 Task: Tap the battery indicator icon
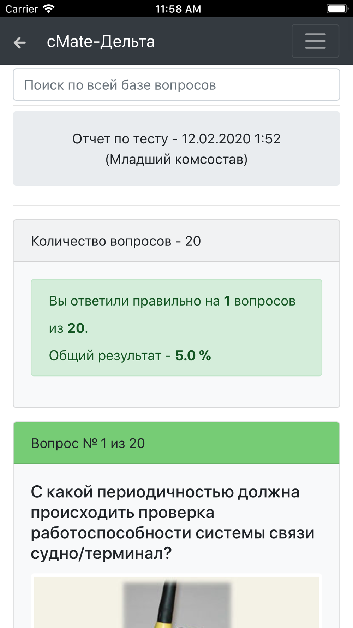[337, 8]
